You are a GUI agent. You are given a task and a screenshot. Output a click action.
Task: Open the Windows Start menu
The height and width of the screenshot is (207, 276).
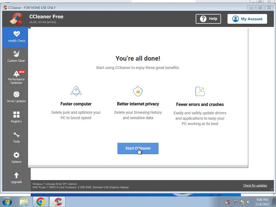pyautogui.click(x=7, y=202)
